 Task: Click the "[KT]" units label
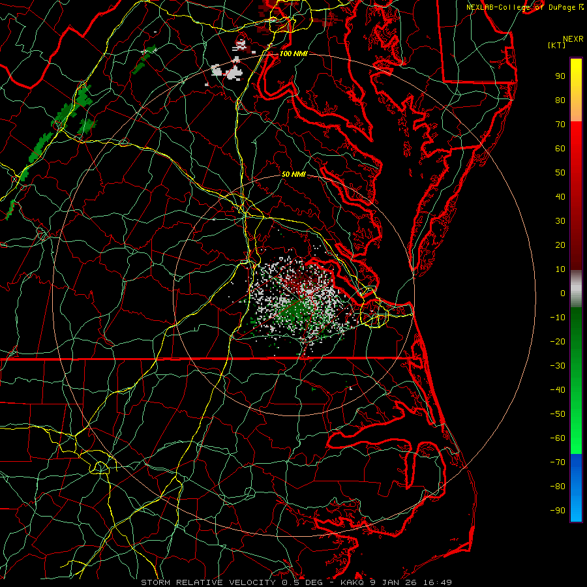(557, 45)
